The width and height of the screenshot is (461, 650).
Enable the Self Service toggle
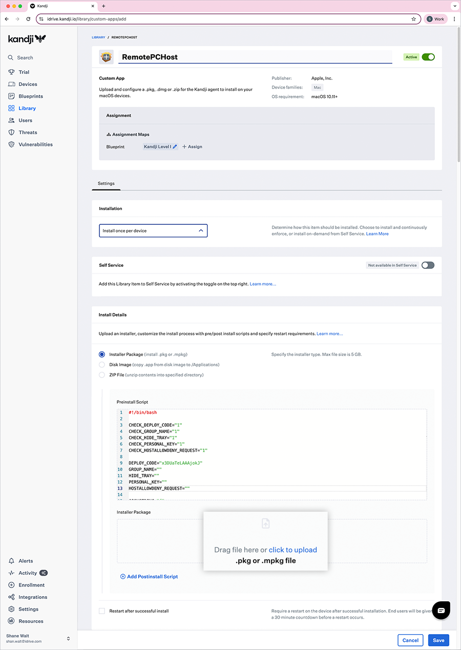click(428, 265)
